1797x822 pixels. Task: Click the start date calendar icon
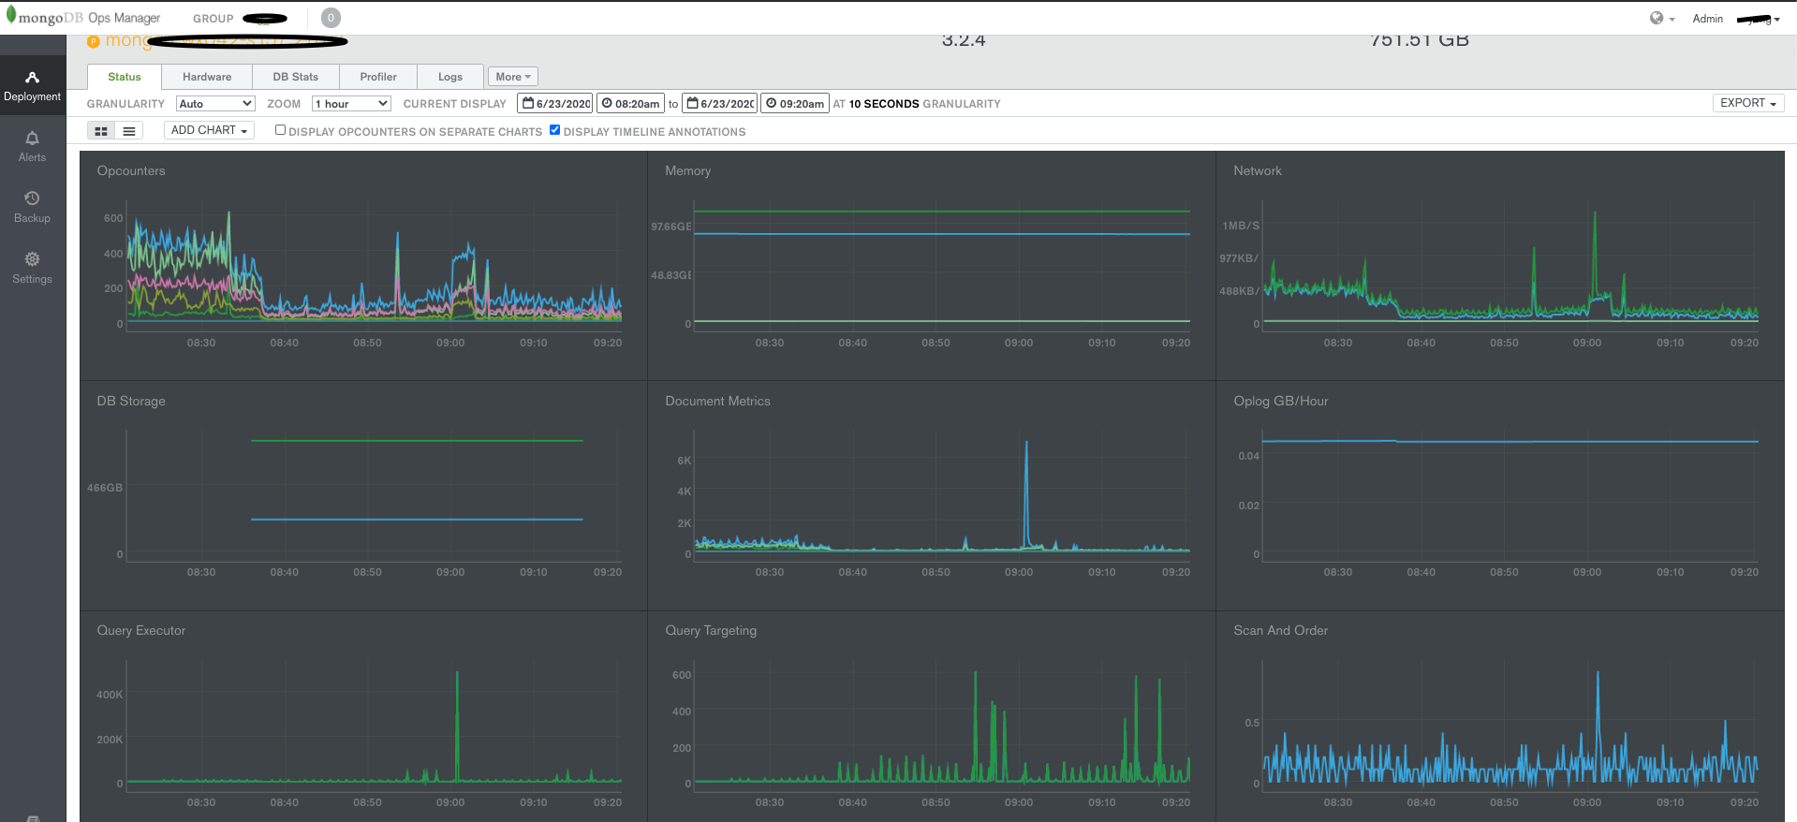point(528,103)
